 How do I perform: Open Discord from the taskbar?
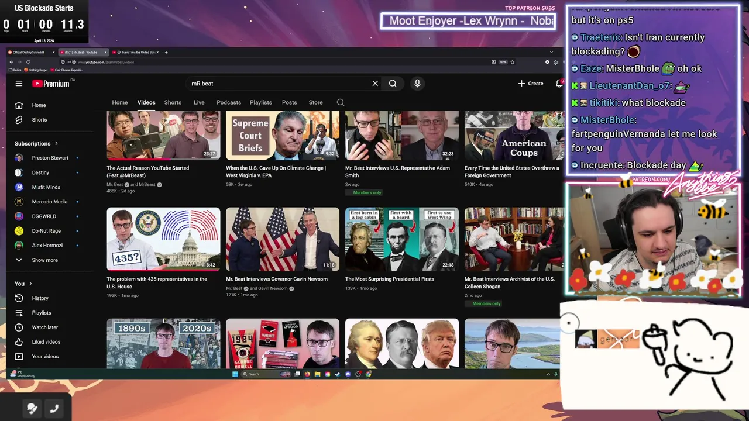click(348, 374)
